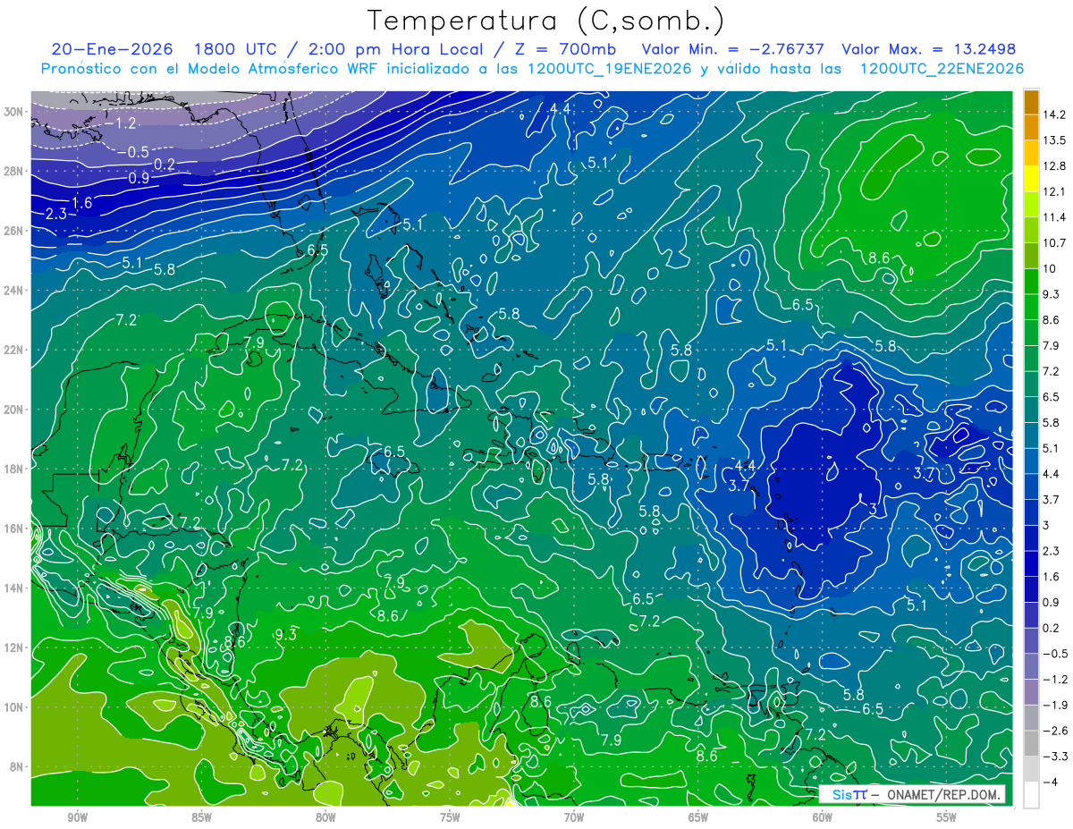This screenshot has width=1073, height=829.
Task: Click the "90W" longitude axis label
Action: [77, 817]
